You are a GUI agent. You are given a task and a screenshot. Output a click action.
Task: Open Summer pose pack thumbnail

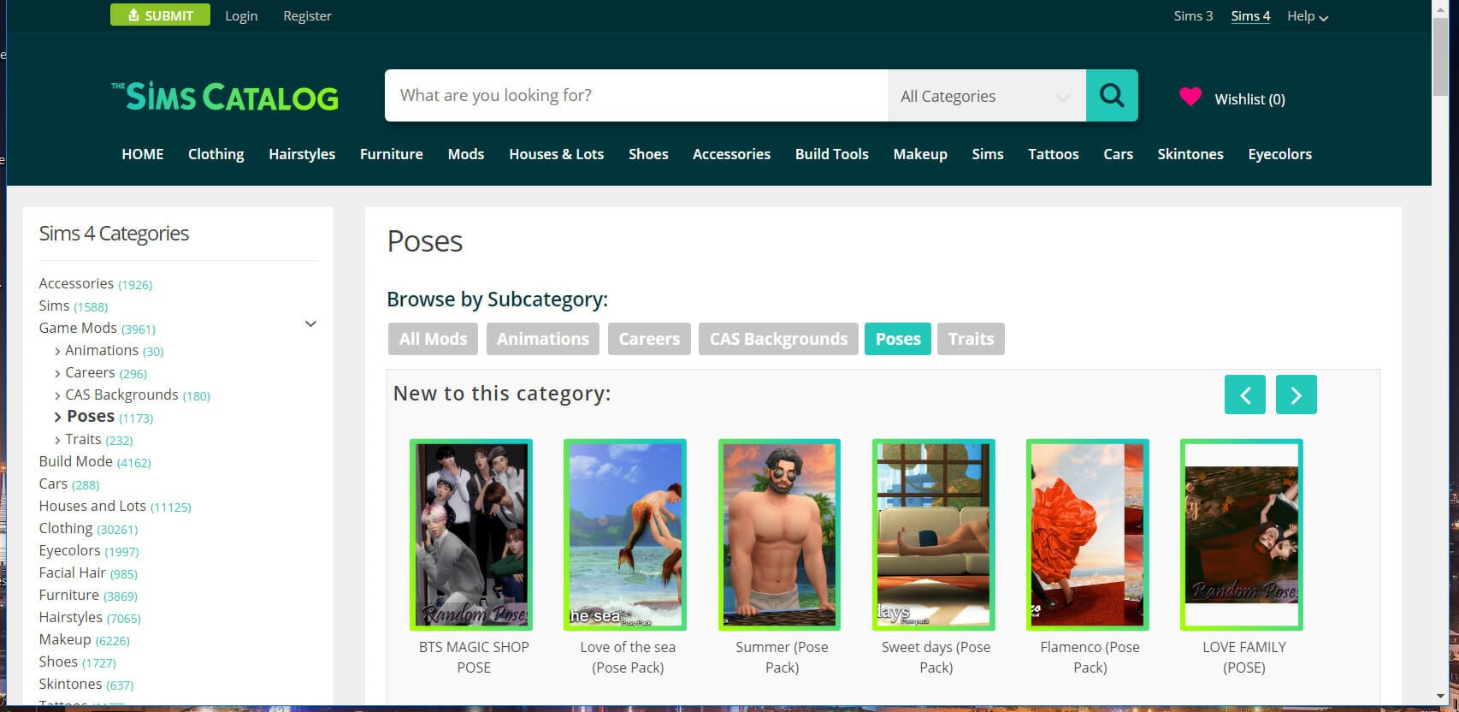780,535
